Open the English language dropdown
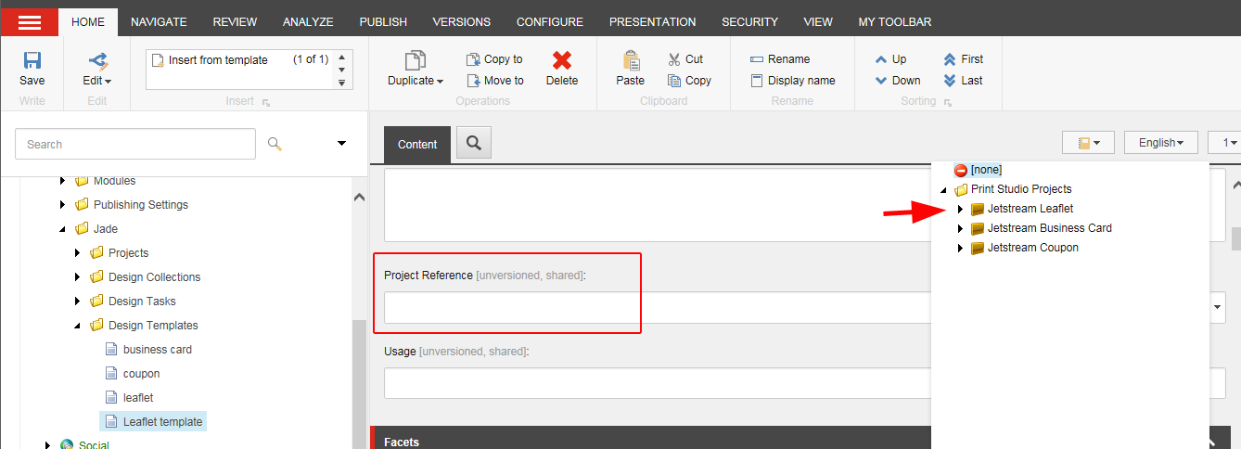The height and width of the screenshot is (449, 1241). [x=1160, y=143]
